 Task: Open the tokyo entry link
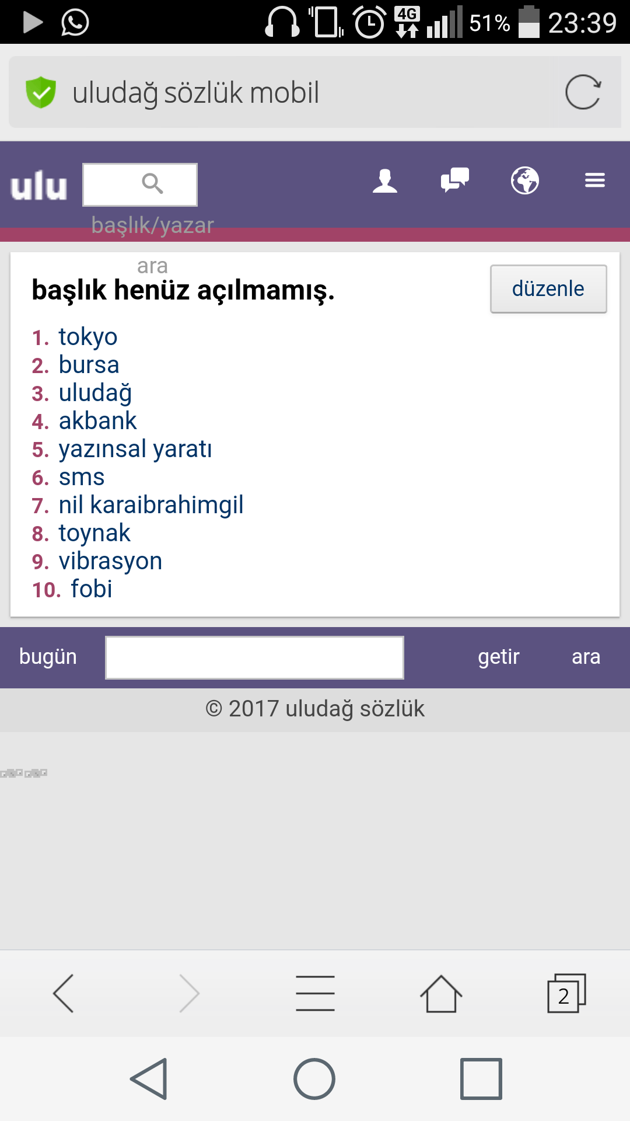click(x=88, y=337)
